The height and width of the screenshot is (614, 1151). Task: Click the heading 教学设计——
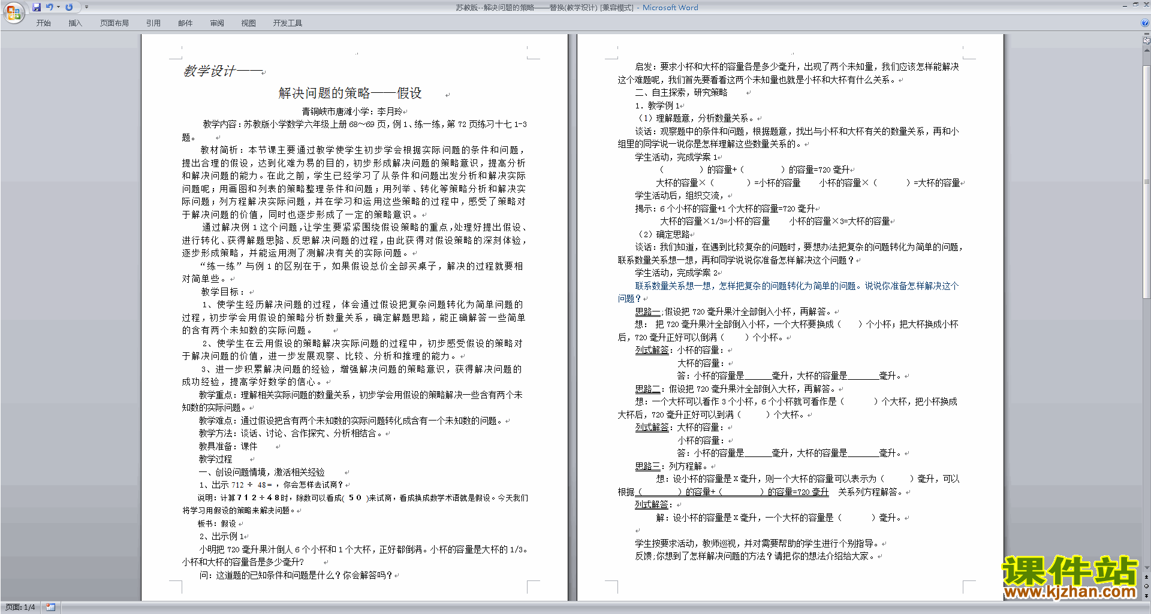(x=223, y=71)
